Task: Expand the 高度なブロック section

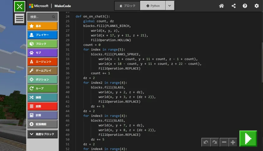Action: click(43, 134)
